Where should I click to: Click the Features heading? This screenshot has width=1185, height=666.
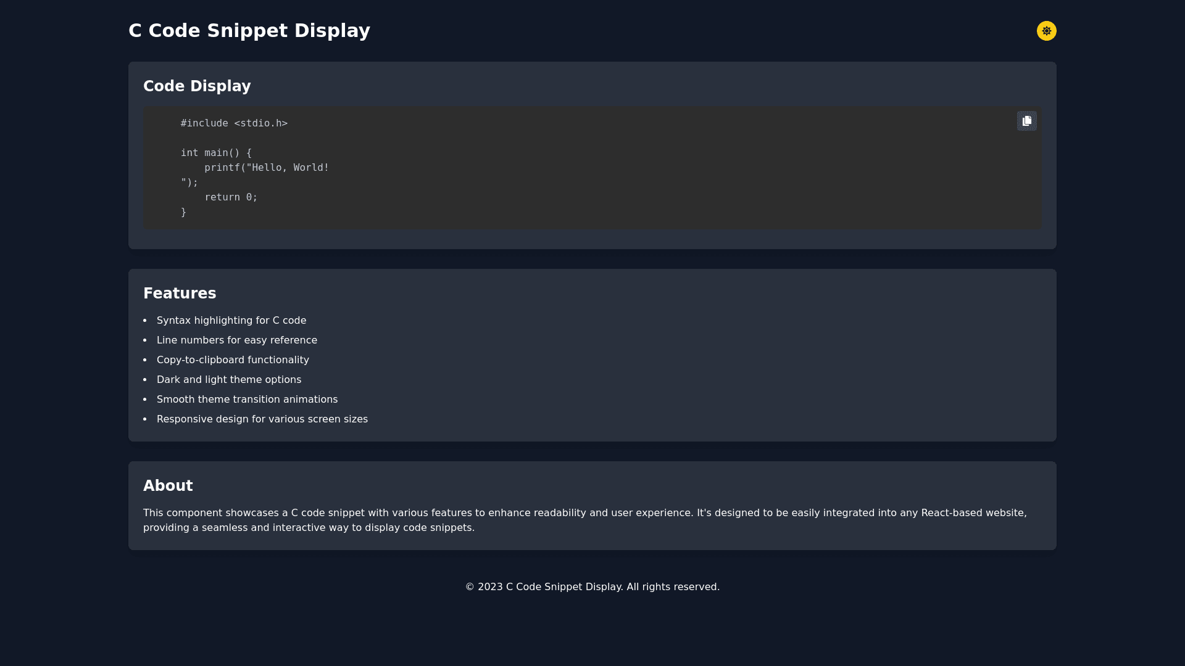coord(180,293)
